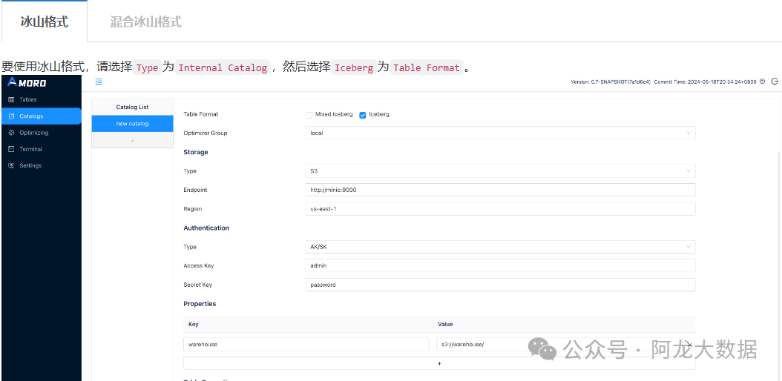Click the Optimizer Group label
This screenshot has height=381, width=782.
(206, 133)
